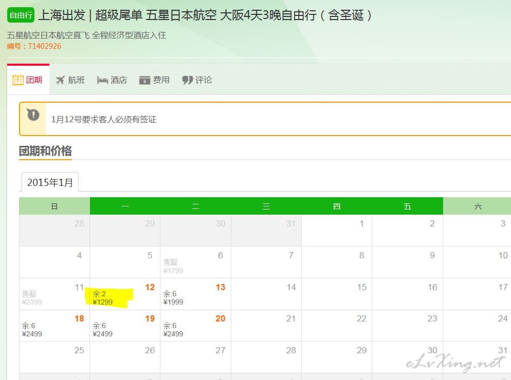Click the 六 weekday column header
This screenshot has width=511, height=380.
tap(478, 206)
